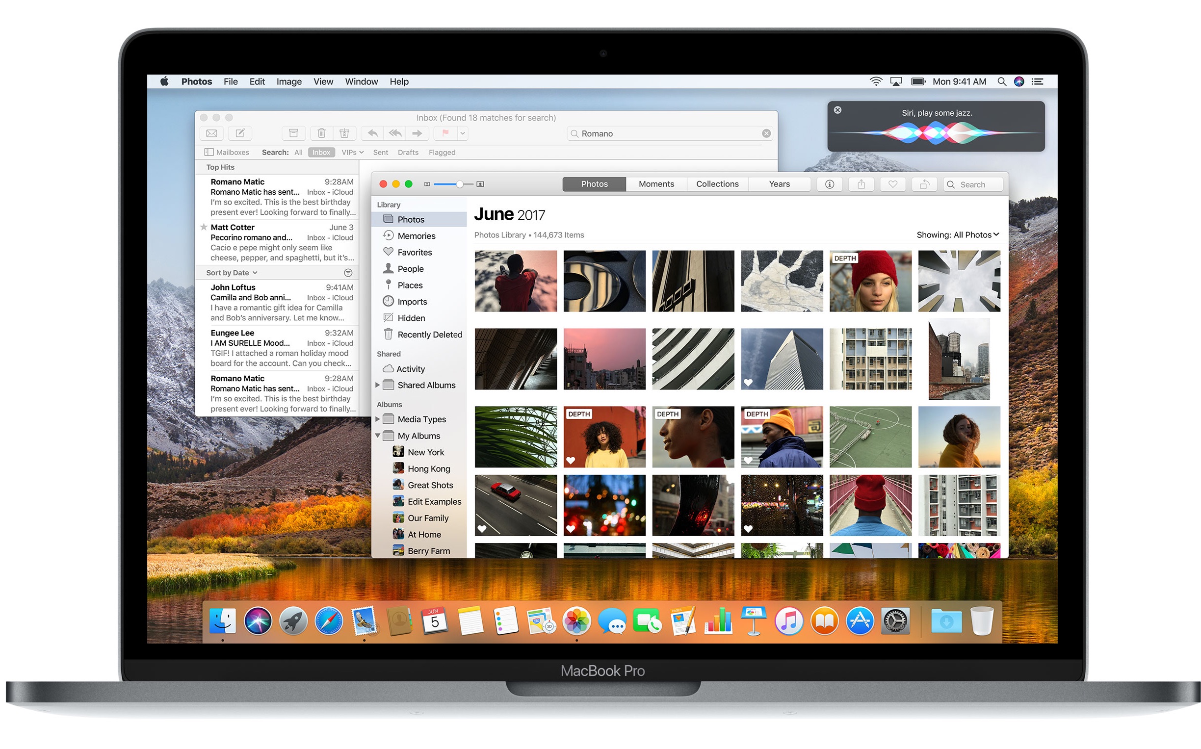Filter mail search by Flagged messages
The image size is (1201, 749).
[x=442, y=152]
